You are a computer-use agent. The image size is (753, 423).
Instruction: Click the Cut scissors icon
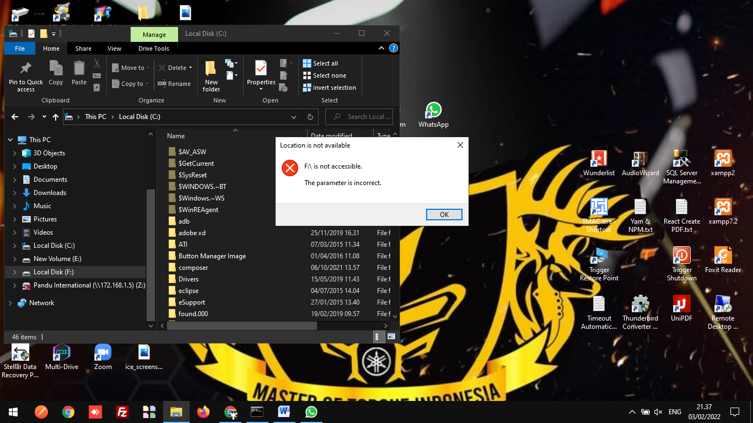click(97, 63)
